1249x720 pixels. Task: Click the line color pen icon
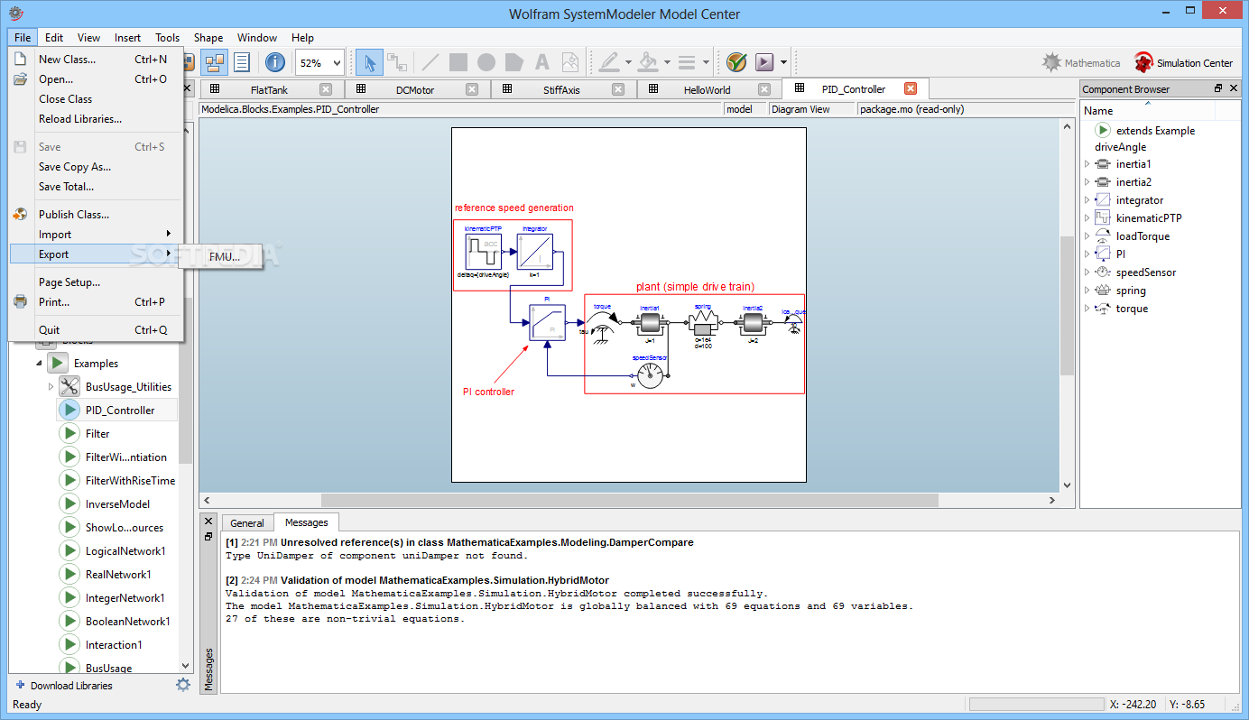click(609, 62)
